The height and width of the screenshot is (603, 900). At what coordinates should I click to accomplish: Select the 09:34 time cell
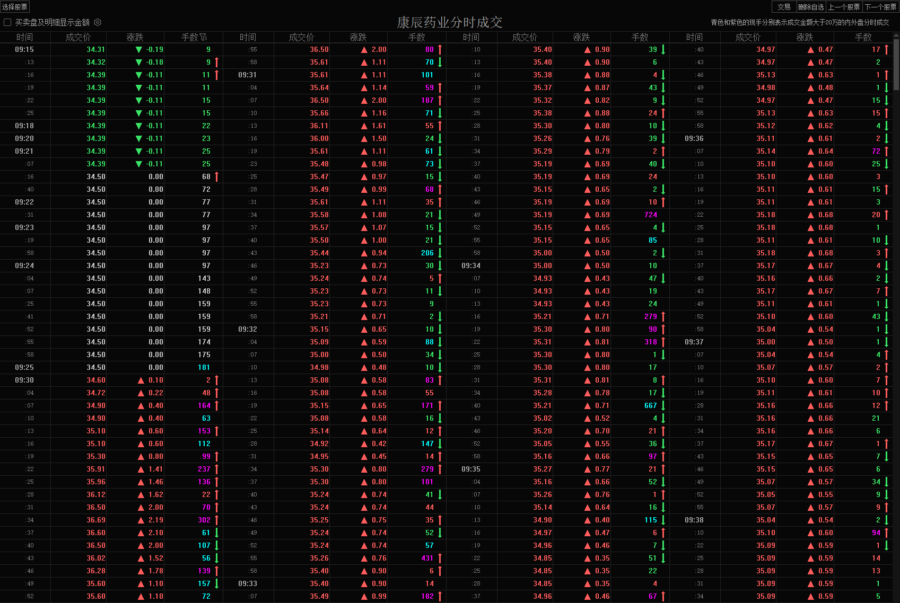pos(471,265)
